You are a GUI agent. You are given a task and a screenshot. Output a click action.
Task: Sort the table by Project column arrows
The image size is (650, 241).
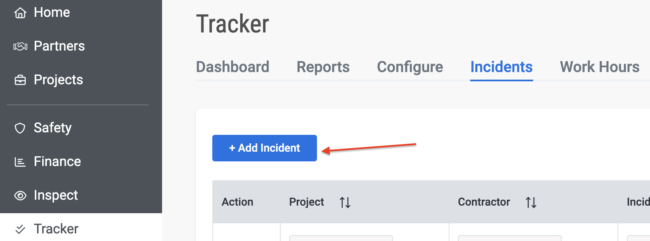[x=345, y=202]
